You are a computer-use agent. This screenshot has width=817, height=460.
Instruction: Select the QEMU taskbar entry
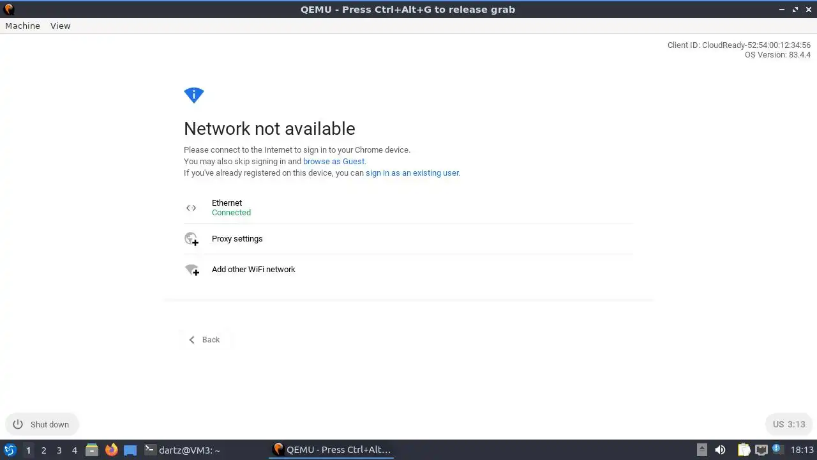coord(331,450)
